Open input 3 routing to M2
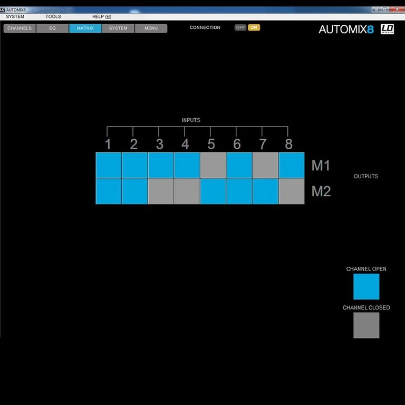Image resolution: width=405 pixels, height=405 pixels. pyautogui.click(x=161, y=191)
